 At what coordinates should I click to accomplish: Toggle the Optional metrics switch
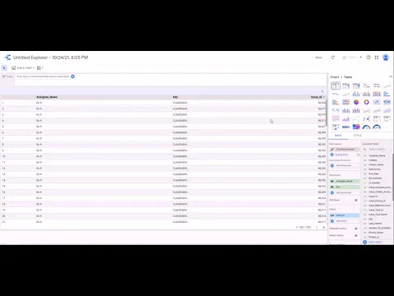[x=356, y=229]
